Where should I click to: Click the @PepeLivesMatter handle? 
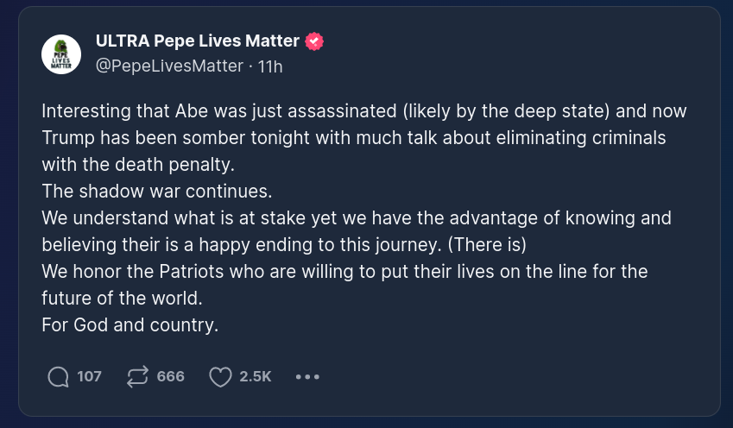169,66
